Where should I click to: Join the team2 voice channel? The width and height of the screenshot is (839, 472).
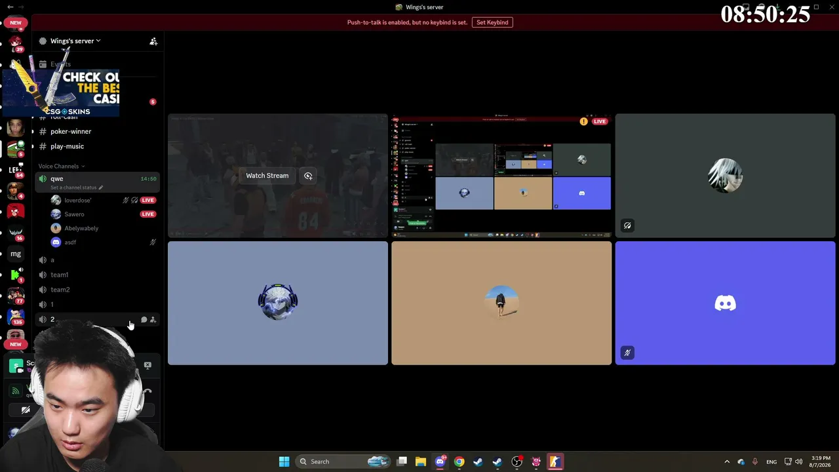(x=96, y=290)
